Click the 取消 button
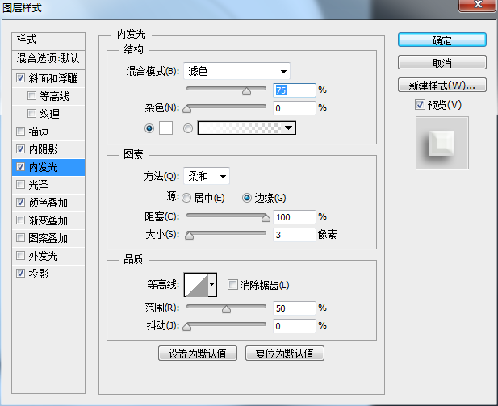498x406 pixels. [x=442, y=63]
